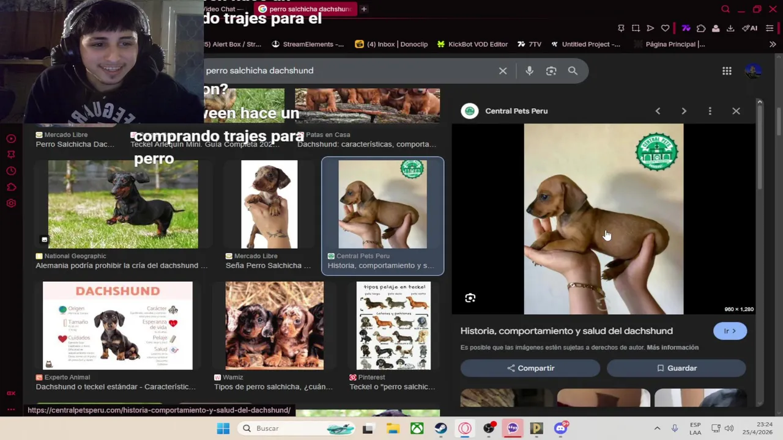Open Inbox Donoclip bookmark
Screen dimensions: 783x440
tap(391, 44)
